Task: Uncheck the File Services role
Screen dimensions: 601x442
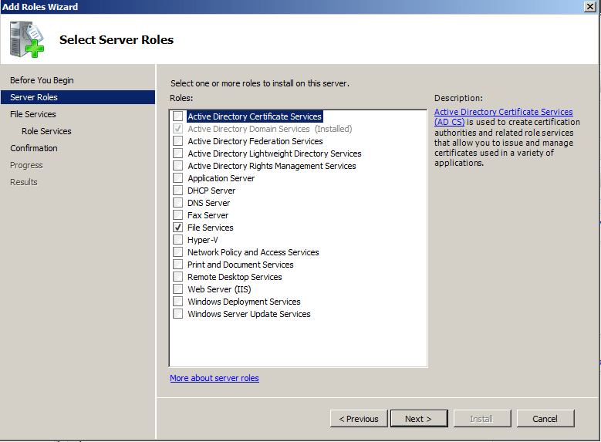Action: pyautogui.click(x=178, y=228)
